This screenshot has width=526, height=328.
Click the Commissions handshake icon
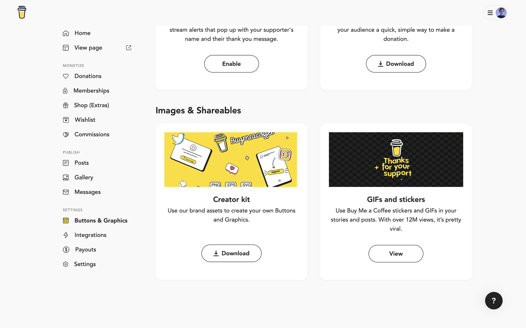click(x=66, y=134)
